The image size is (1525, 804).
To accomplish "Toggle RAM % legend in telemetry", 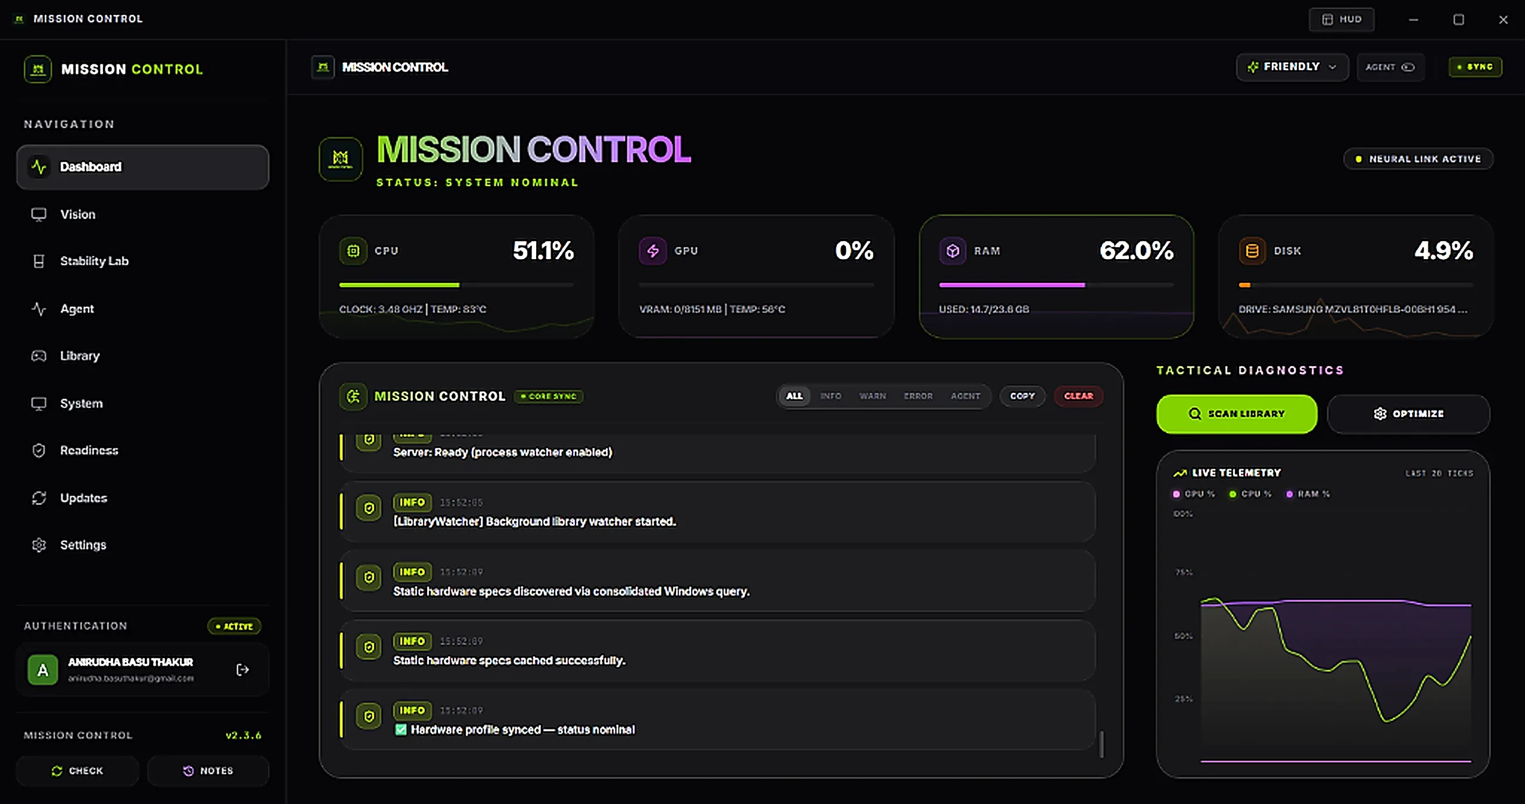I will tap(1308, 494).
